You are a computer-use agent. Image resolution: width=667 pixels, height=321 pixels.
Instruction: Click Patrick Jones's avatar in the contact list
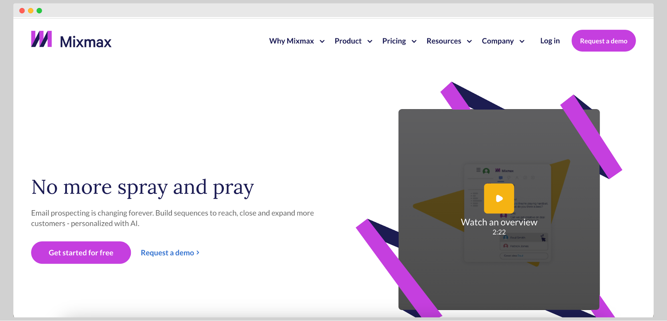coord(506,246)
